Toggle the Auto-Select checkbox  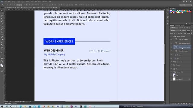[8, 5]
